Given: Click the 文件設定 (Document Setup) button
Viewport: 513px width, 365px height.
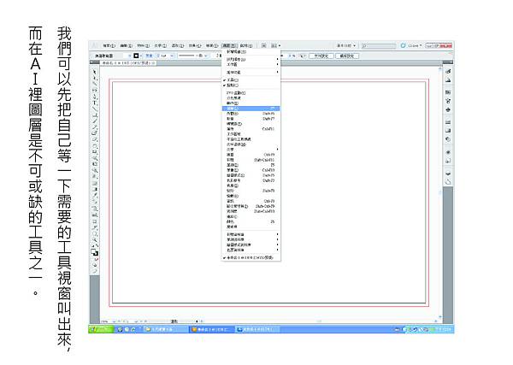Looking at the screenshot, I should 321,56.
